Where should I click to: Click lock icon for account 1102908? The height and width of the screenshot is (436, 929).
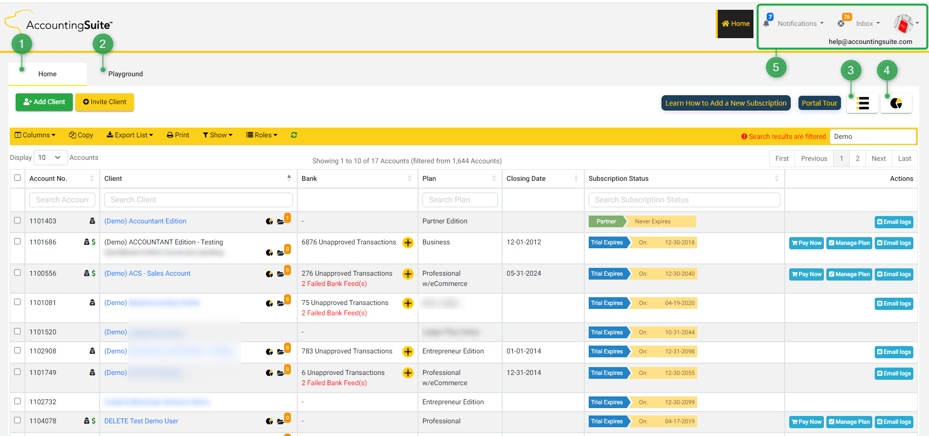[92, 351]
